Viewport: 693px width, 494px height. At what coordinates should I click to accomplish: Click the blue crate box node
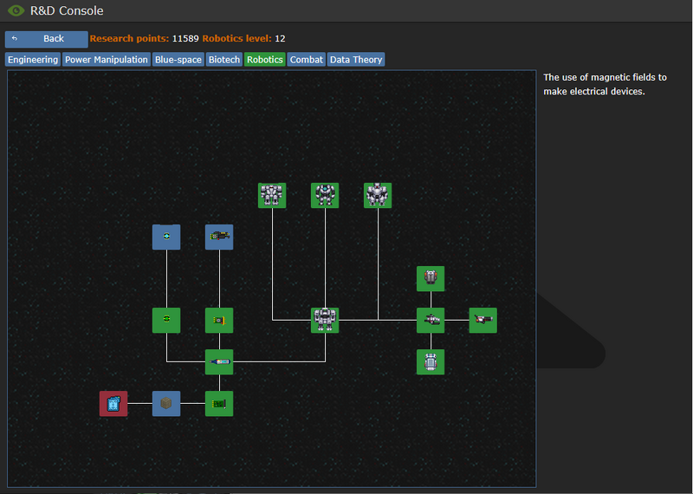166,404
